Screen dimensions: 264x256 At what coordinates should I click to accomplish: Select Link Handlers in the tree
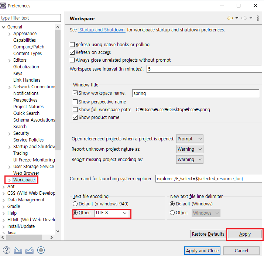point(27,80)
